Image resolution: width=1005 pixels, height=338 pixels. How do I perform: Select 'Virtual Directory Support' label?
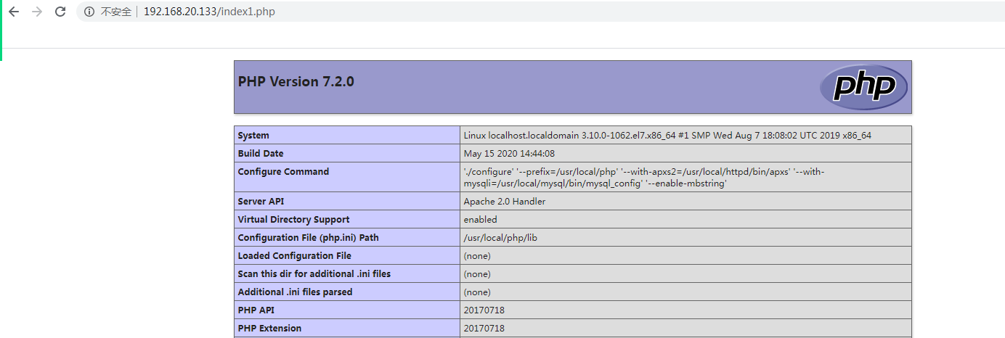(293, 220)
